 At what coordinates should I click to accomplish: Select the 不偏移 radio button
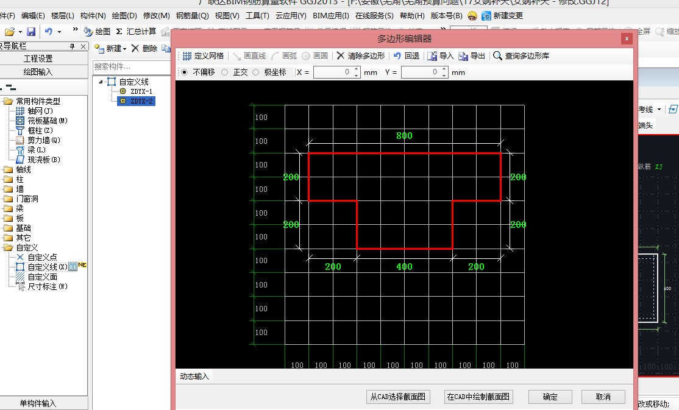pyautogui.click(x=185, y=72)
